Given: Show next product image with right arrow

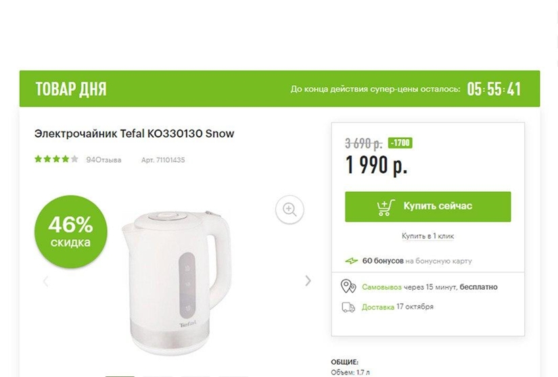Looking at the screenshot, I should (x=308, y=280).
